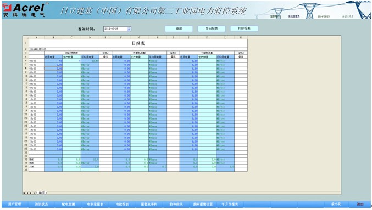Select column B header in spreadsheet

coord(53,37)
